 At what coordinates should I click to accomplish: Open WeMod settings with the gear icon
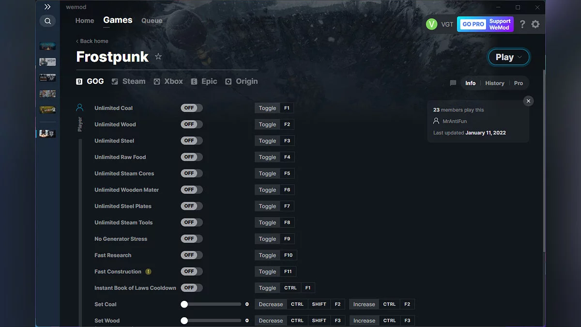point(535,24)
